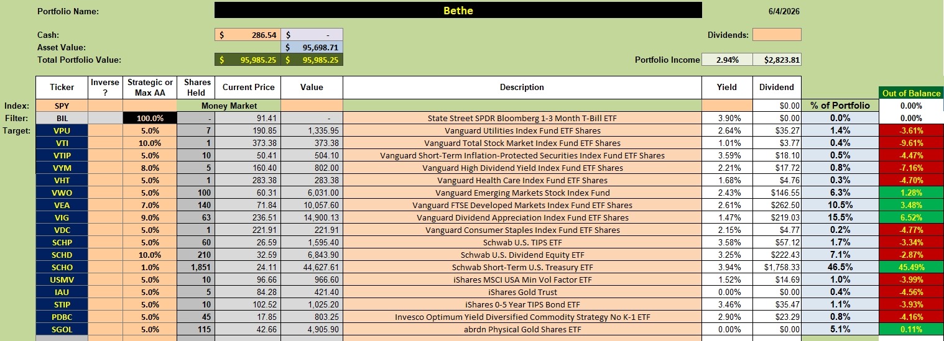Select the SCHO ticker cell
This screenshot has width=944, height=341.
(62, 267)
